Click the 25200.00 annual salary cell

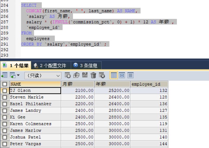[112, 91]
